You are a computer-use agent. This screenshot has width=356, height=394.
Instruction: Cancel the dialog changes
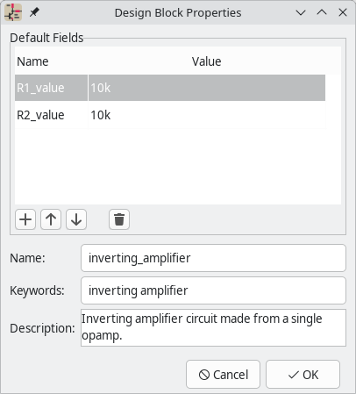(x=223, y=375)
